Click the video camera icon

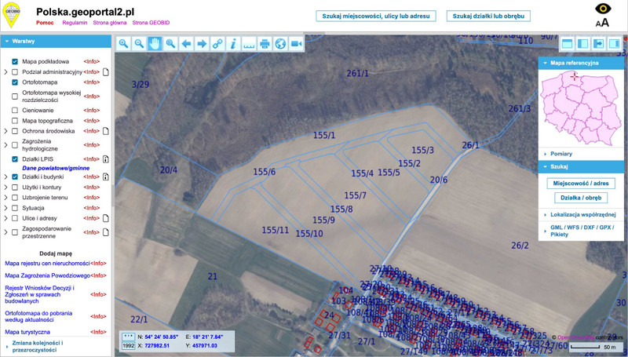pos(296,44)
